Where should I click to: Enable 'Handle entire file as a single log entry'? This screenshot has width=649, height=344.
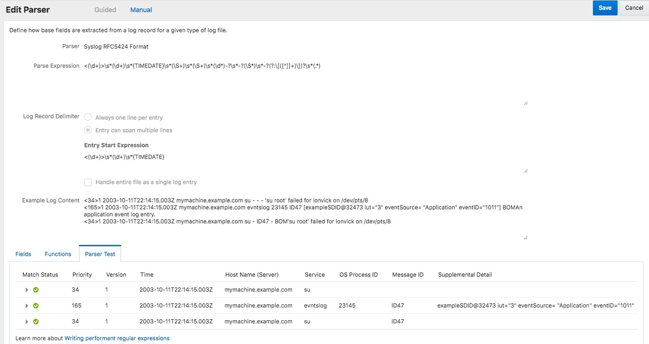[88, 182]
